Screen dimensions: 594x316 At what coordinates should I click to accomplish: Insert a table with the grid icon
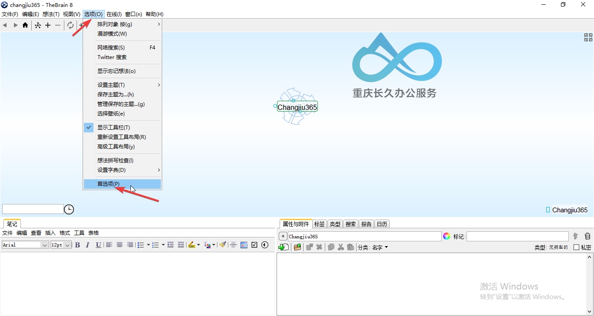pos(244,245)
